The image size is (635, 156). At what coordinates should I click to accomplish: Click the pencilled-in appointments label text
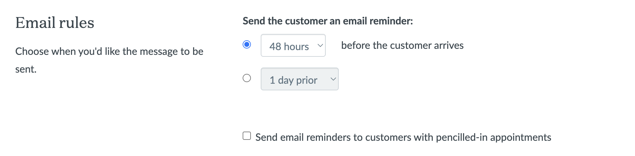click(x=403, y=137)
